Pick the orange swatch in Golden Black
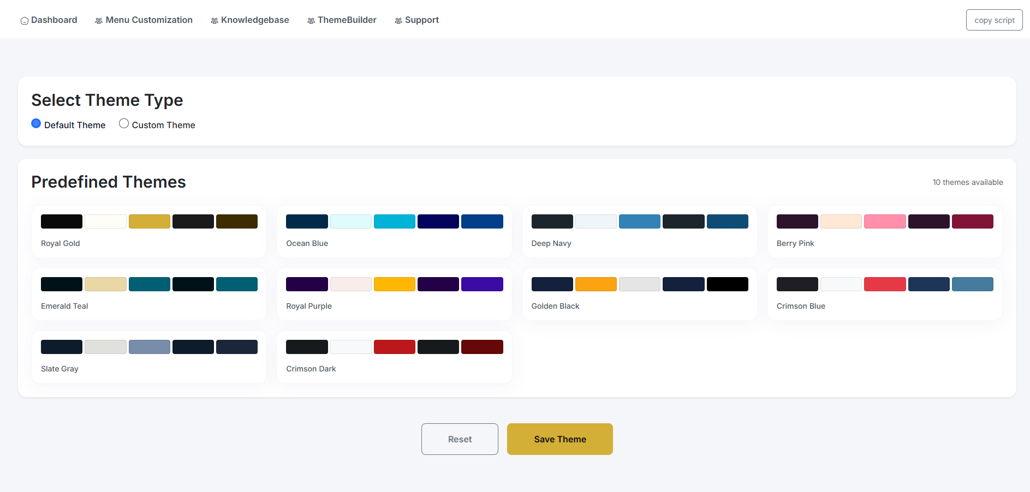This screenshot has height=492, width=1030. click(x=596, y=284)
